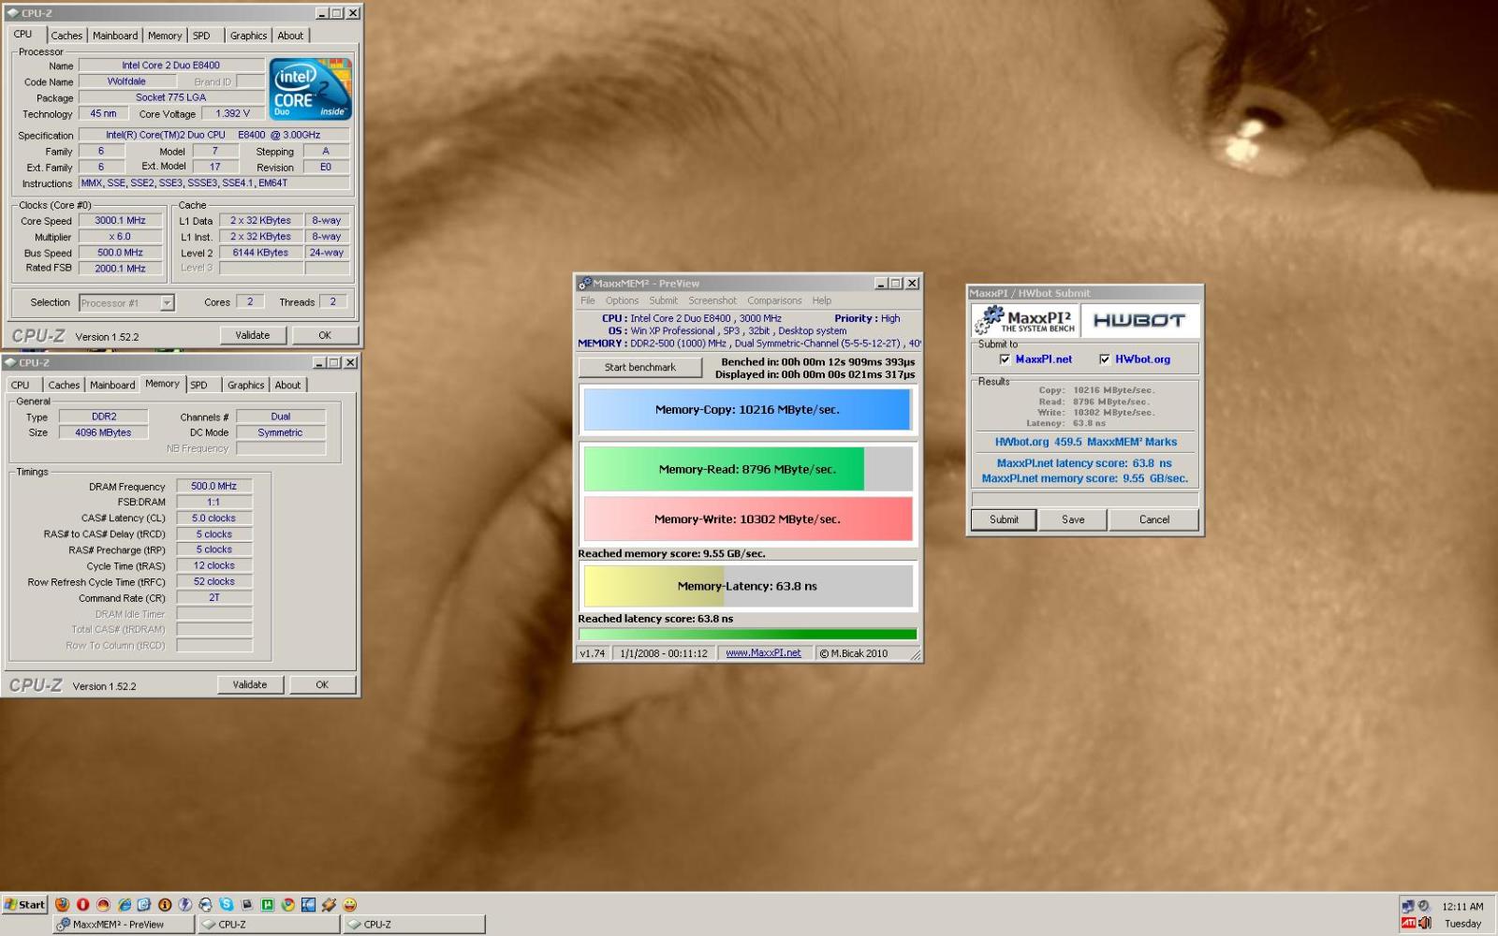Launch Opera from the quick launch bar
The width and height of the screenshot is (1498, 936).
point(82,904)
